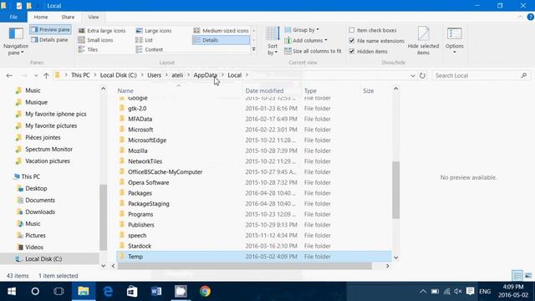
Task: Open the Windows Start button
Action: click(12, 292)
